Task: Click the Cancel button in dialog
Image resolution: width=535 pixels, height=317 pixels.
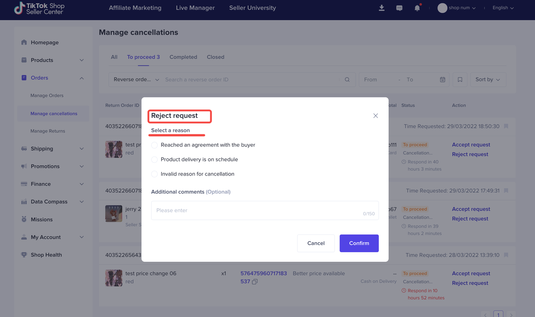Action: [316, 243]
